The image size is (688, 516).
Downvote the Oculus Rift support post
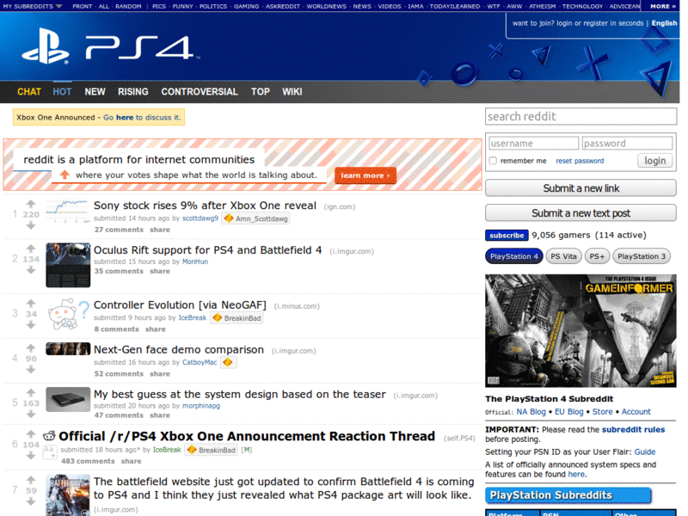pyautogui.click(x=31, y=270)
